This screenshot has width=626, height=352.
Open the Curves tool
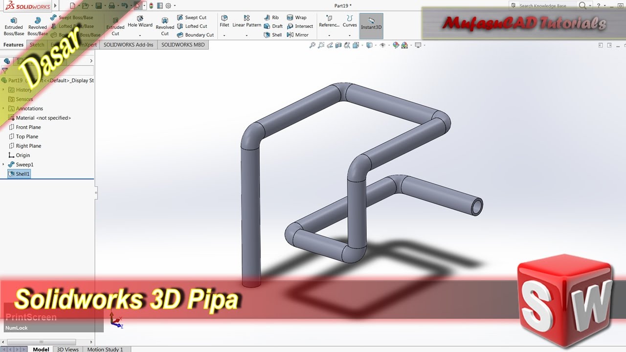point(350,22)
